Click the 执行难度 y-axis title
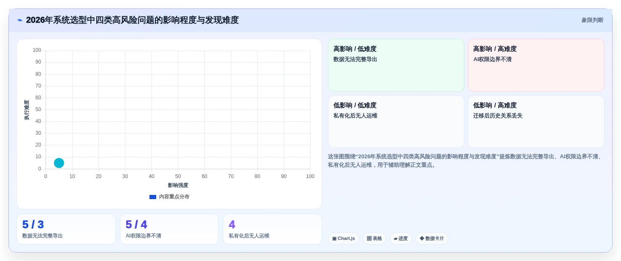 click(27, 110)
